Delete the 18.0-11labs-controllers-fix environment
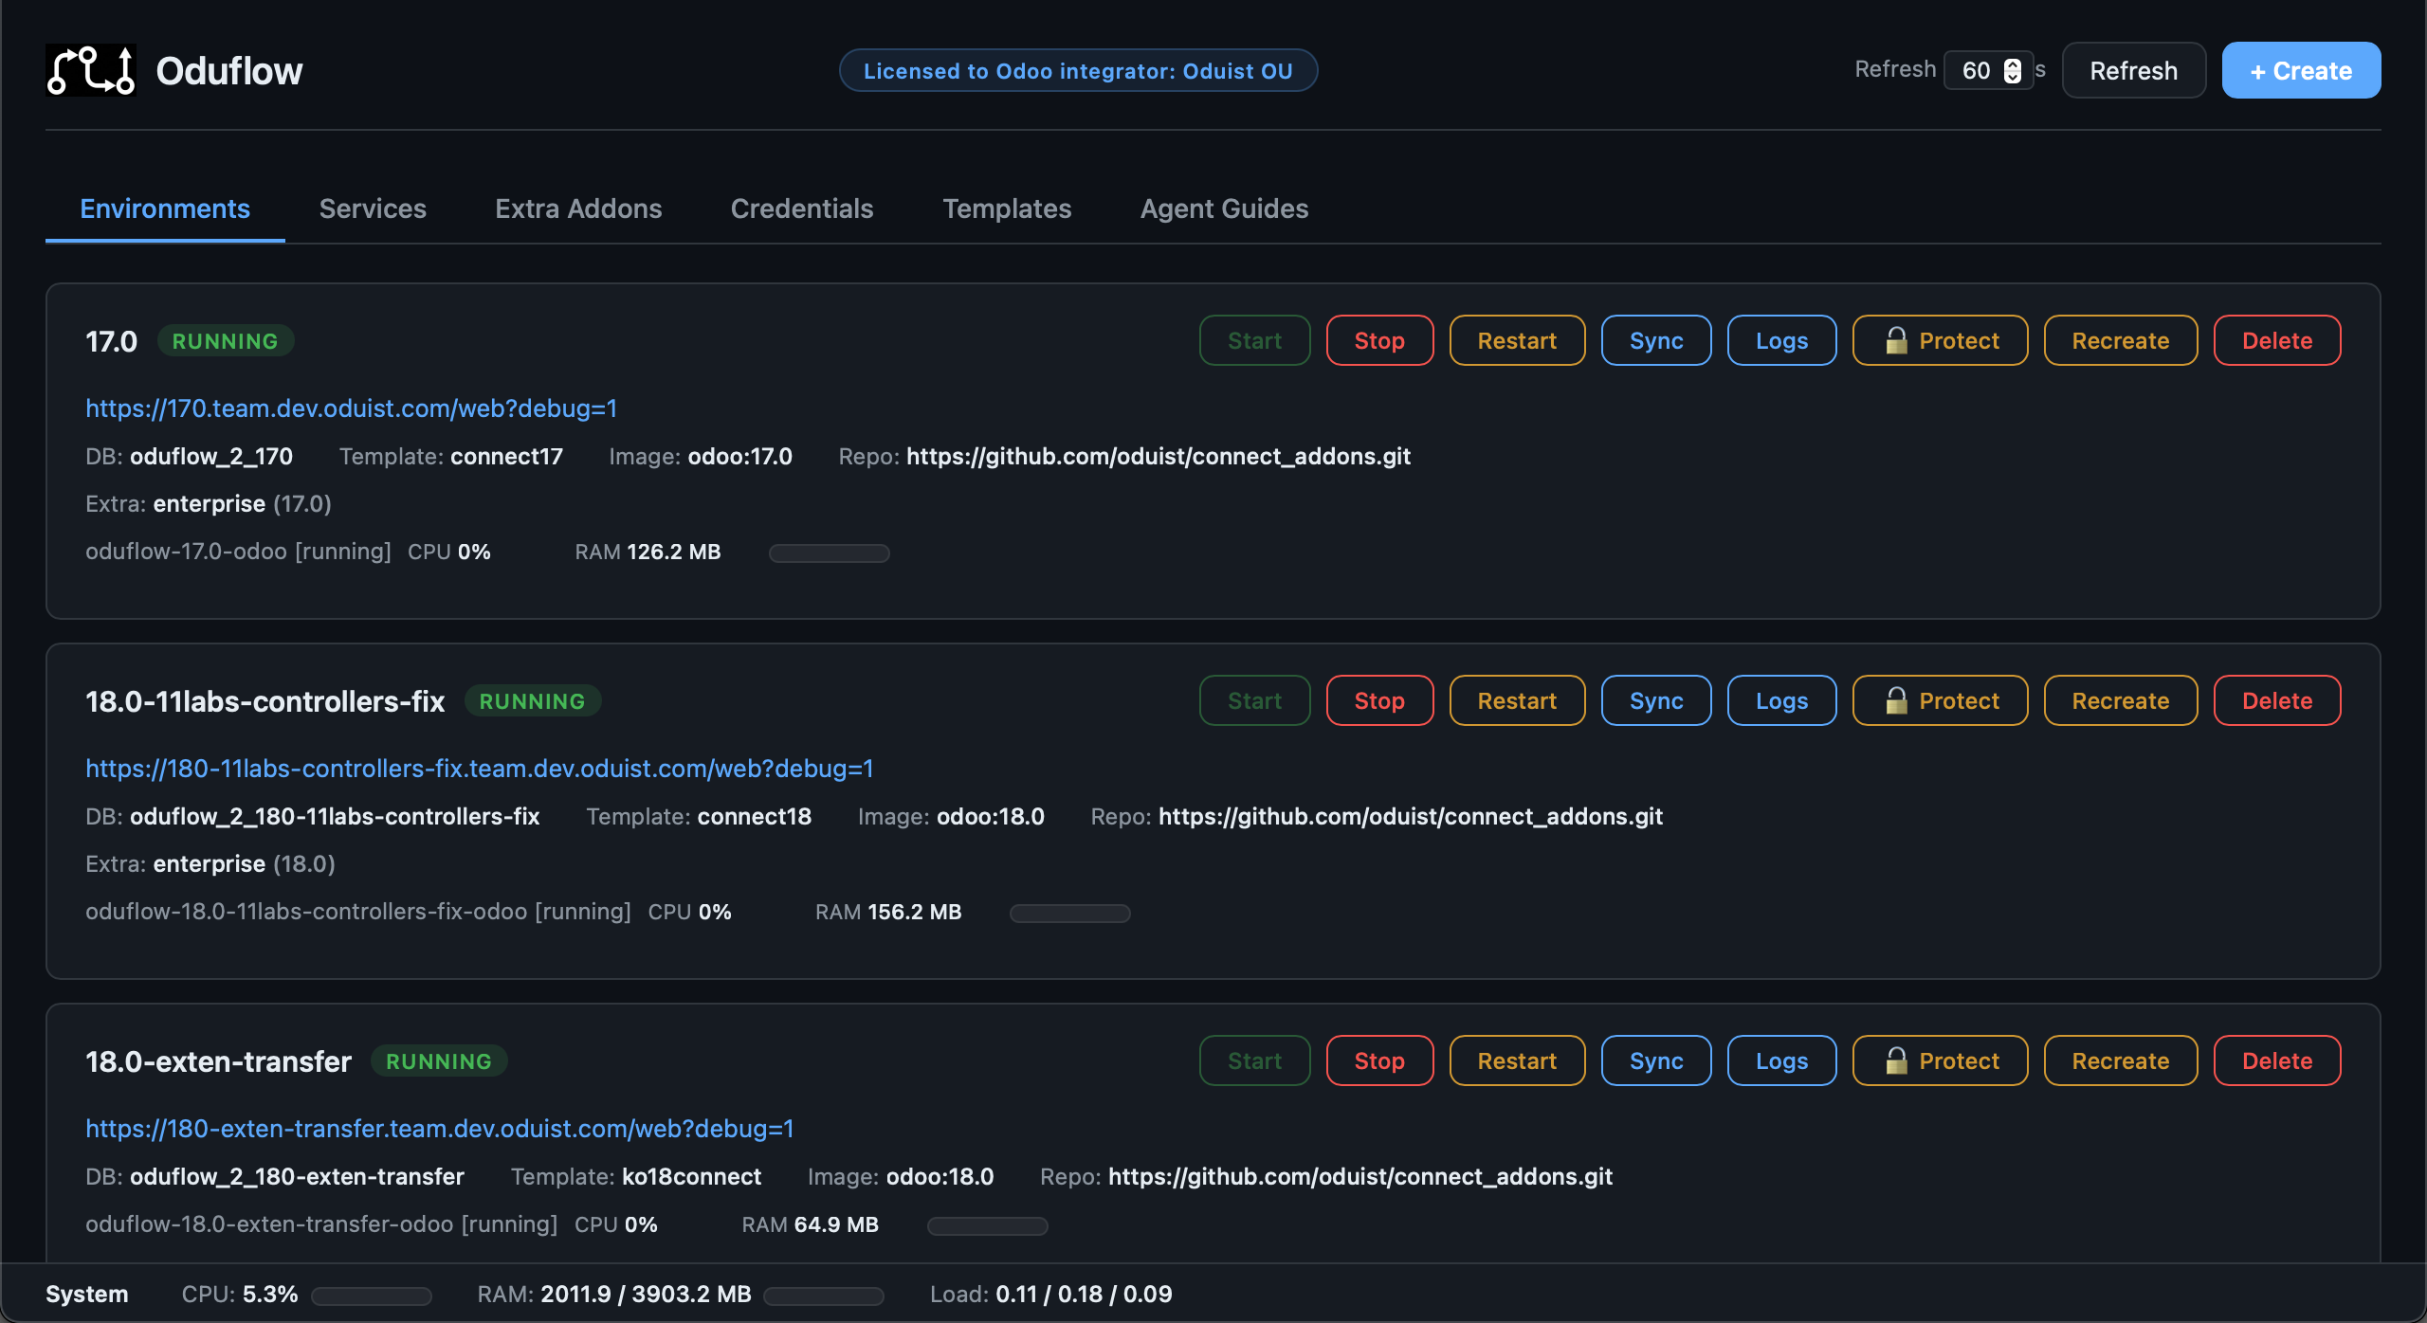The width and height of the screenshot is (2427, 1323). click(2276, 700)
